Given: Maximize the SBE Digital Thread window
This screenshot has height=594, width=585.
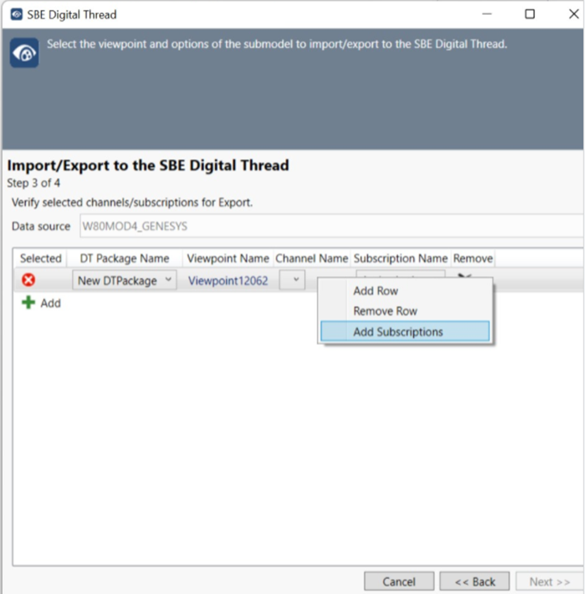Looking at the screenshot, I should pyautogui.click(x=530, y=14).
